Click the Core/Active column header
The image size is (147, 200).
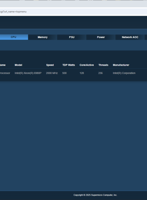tap(87, 65)
